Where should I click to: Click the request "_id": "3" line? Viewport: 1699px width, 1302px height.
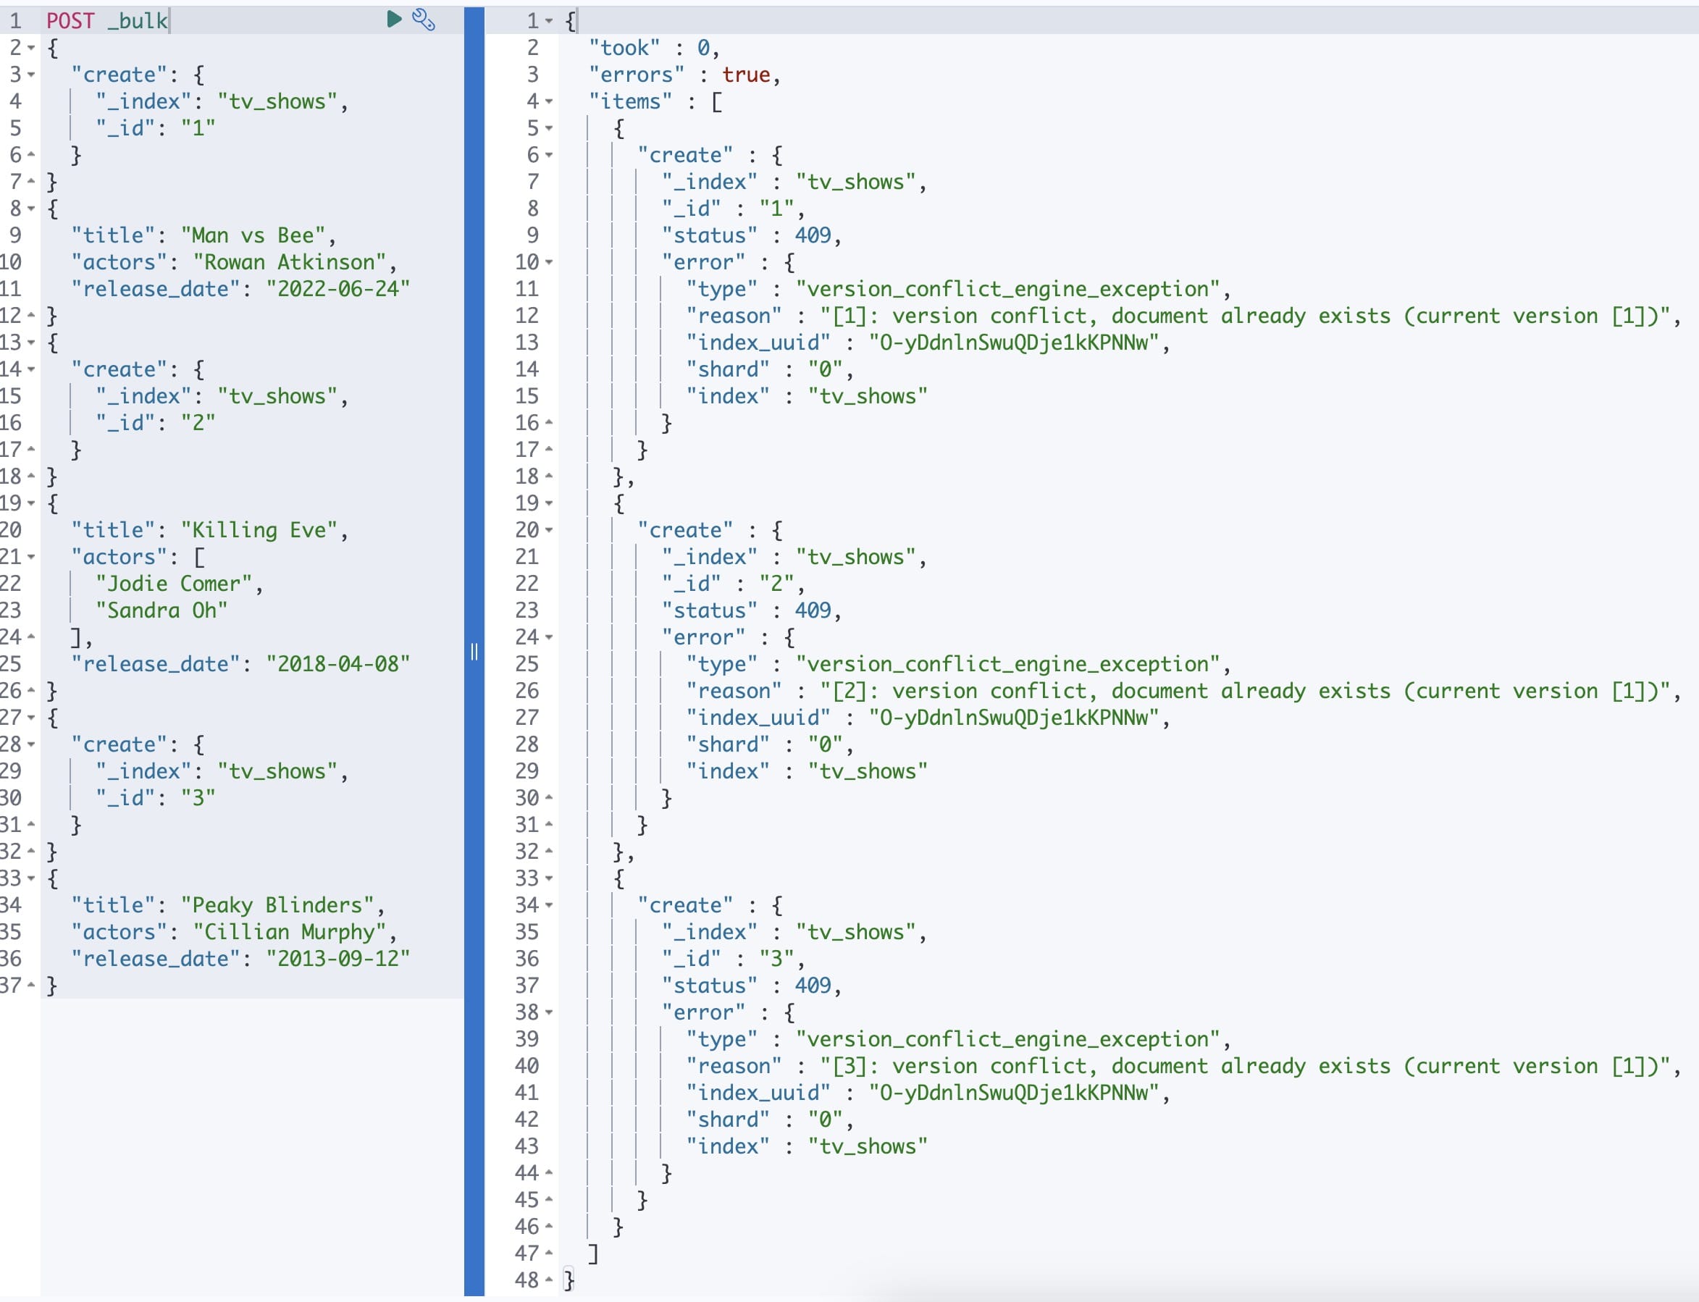click(x=155, y=797)
